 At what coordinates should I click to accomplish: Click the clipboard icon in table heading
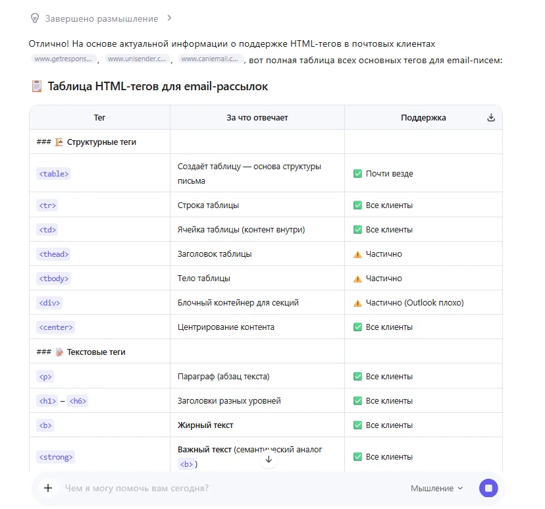tap(37, 86)
